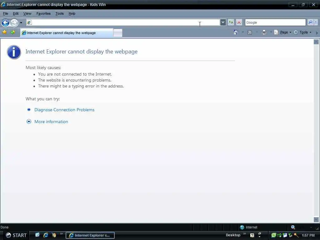Image resolution: width=320 pixels, height=240 pixels.
Task: Click the Internet zone status bar indicator
Action: point(248,227)
